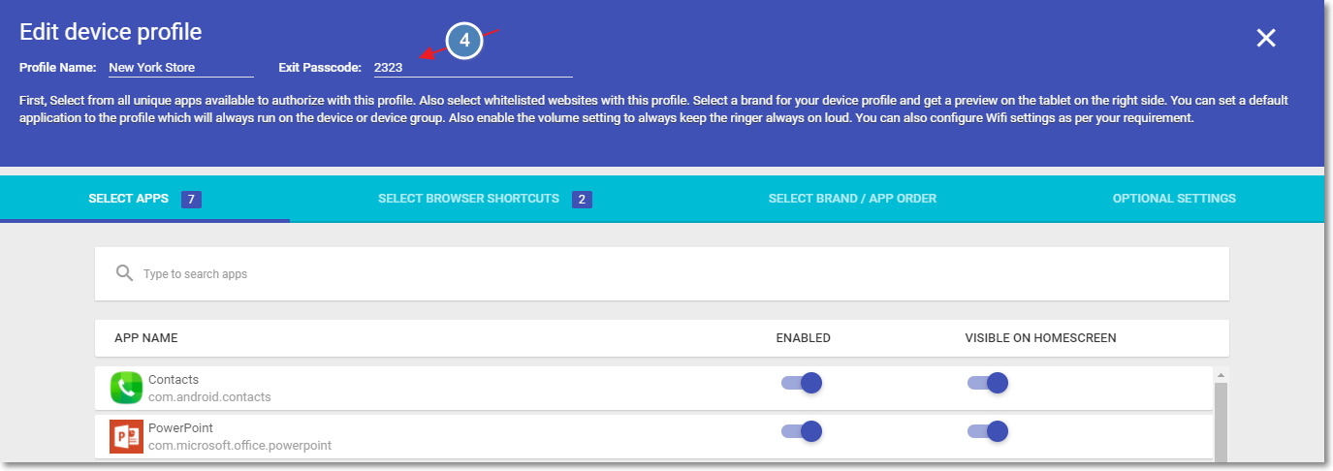Switch to Select Apps tab
Viewport: 1333px width, 471px height.
144,199
